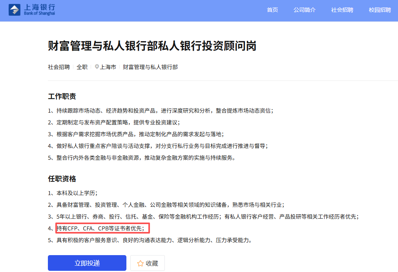Click the star icon on the 收藏 button
This screenshot has height=272, width=398.
(140, 263)
